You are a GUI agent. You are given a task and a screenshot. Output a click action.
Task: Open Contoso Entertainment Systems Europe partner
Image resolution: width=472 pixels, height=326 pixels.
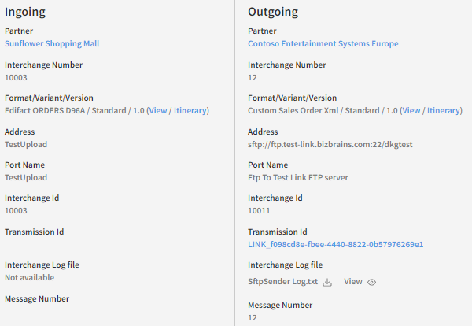[x=323, y=44]
